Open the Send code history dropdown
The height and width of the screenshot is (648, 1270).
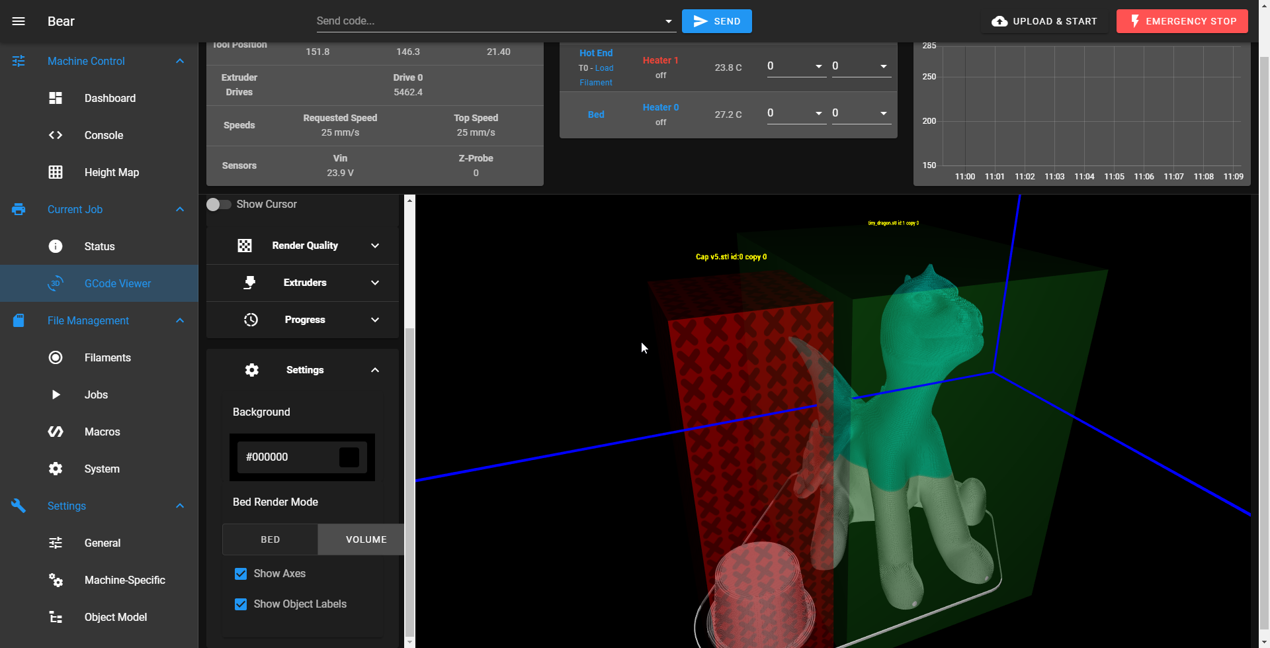(x=668, y=21)
